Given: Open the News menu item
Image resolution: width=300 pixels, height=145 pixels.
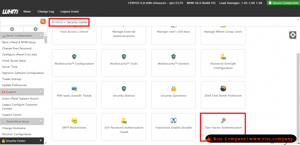Looking at the screenshot, I should pyautogui.click(x=27, y=11).
